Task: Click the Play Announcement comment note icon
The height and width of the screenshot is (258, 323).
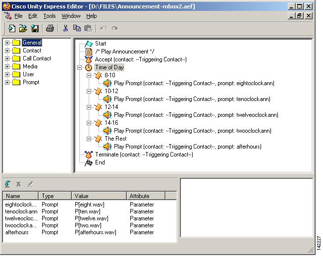Action: pos(89,52)
